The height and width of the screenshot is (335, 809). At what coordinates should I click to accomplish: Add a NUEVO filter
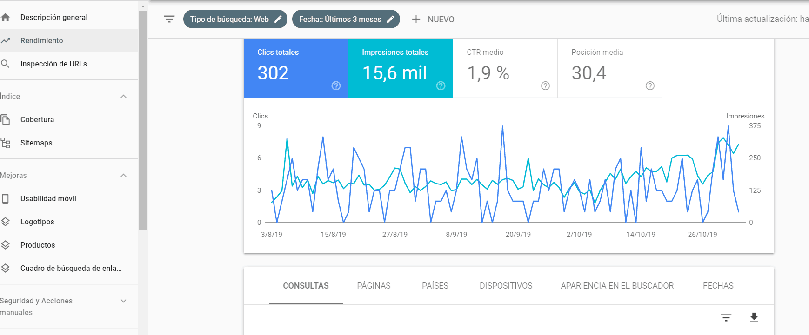(433, 19)
